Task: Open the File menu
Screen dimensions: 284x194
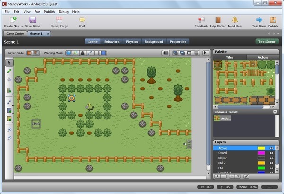Action: coord(7,12)
